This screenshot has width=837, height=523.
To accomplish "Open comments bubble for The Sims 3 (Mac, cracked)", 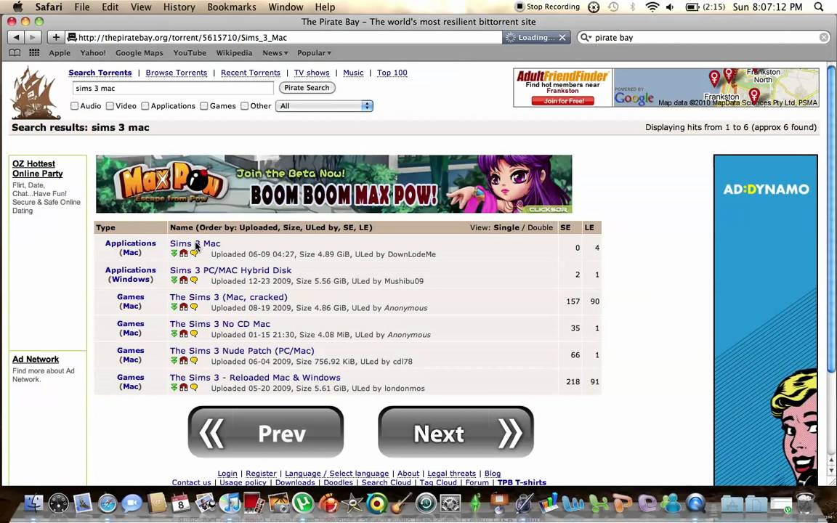I will (194, 307).
